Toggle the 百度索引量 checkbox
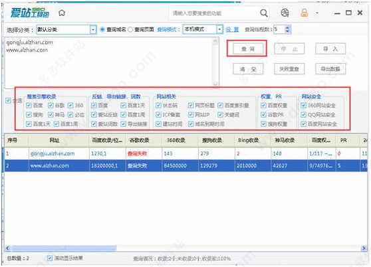 pyautogui.click(x=220, y=105)
